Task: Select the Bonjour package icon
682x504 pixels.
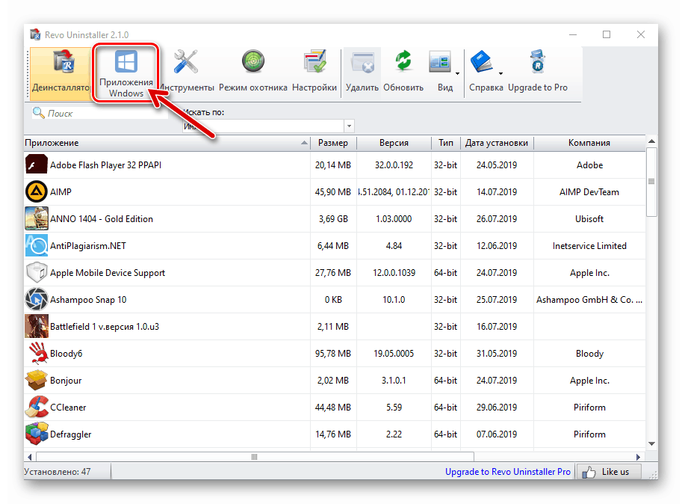Action: tap(36, 380)
